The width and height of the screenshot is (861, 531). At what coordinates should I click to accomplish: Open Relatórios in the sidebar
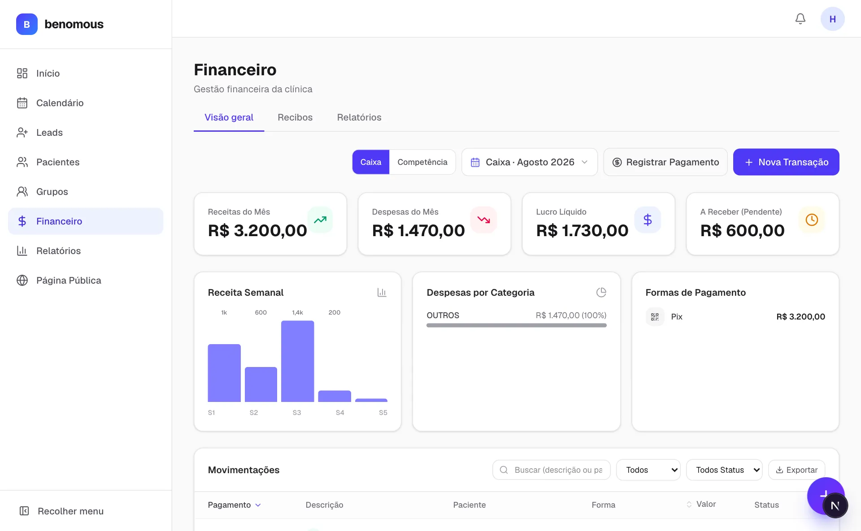coord(86,250)
